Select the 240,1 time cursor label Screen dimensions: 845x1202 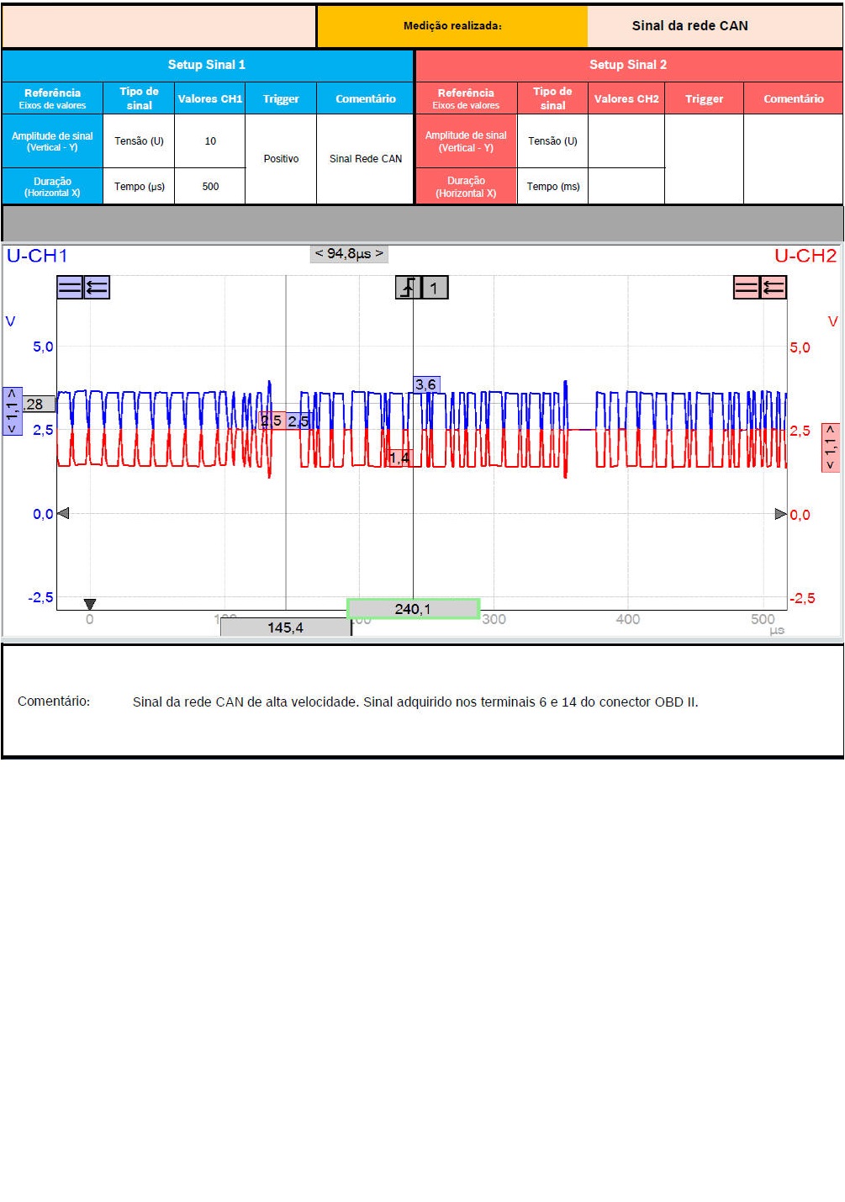413,609
